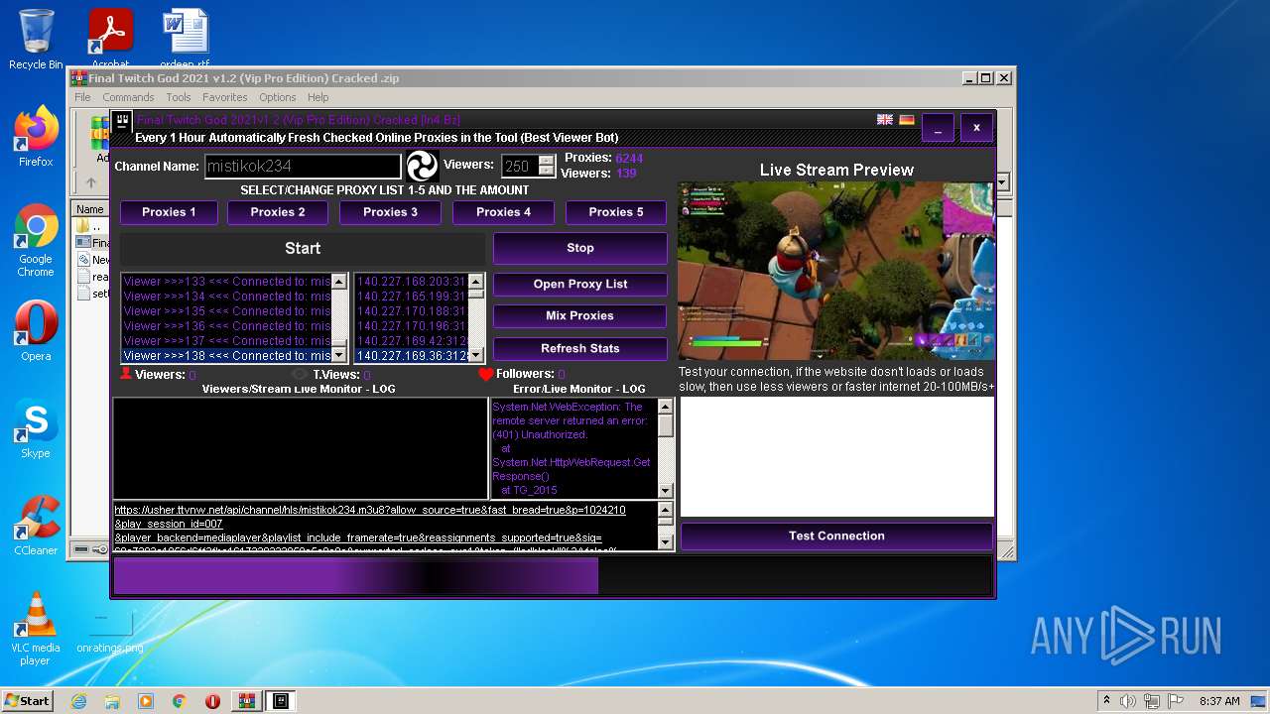Switch to the WinRAR taskbar button
Image resolution: width=1270 pixels, height=714 pixels.
click(246, 701)
